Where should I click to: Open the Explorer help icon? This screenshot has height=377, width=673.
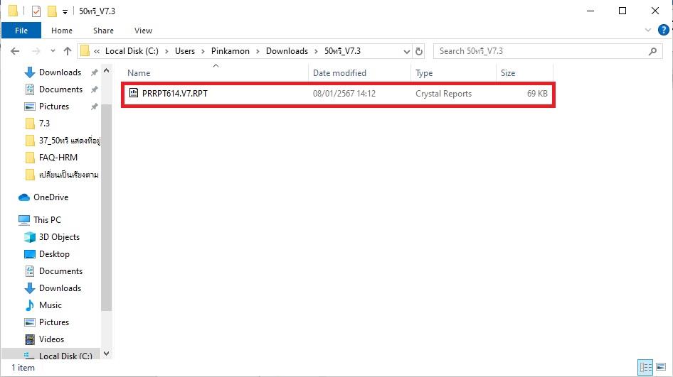[x=663, y=30]
